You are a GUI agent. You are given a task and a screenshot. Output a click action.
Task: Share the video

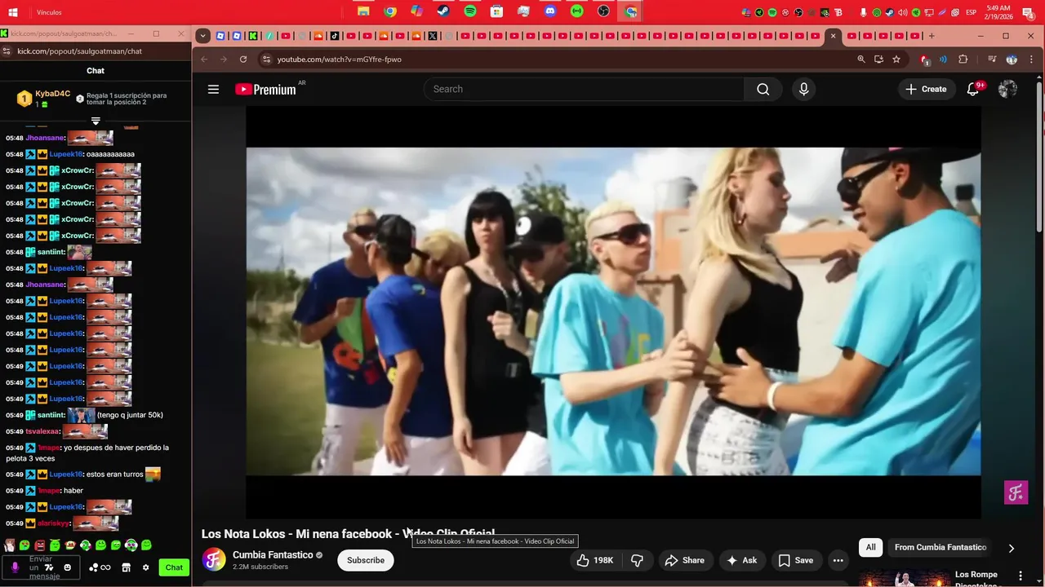pyautogui.click(x=685, y=560)
